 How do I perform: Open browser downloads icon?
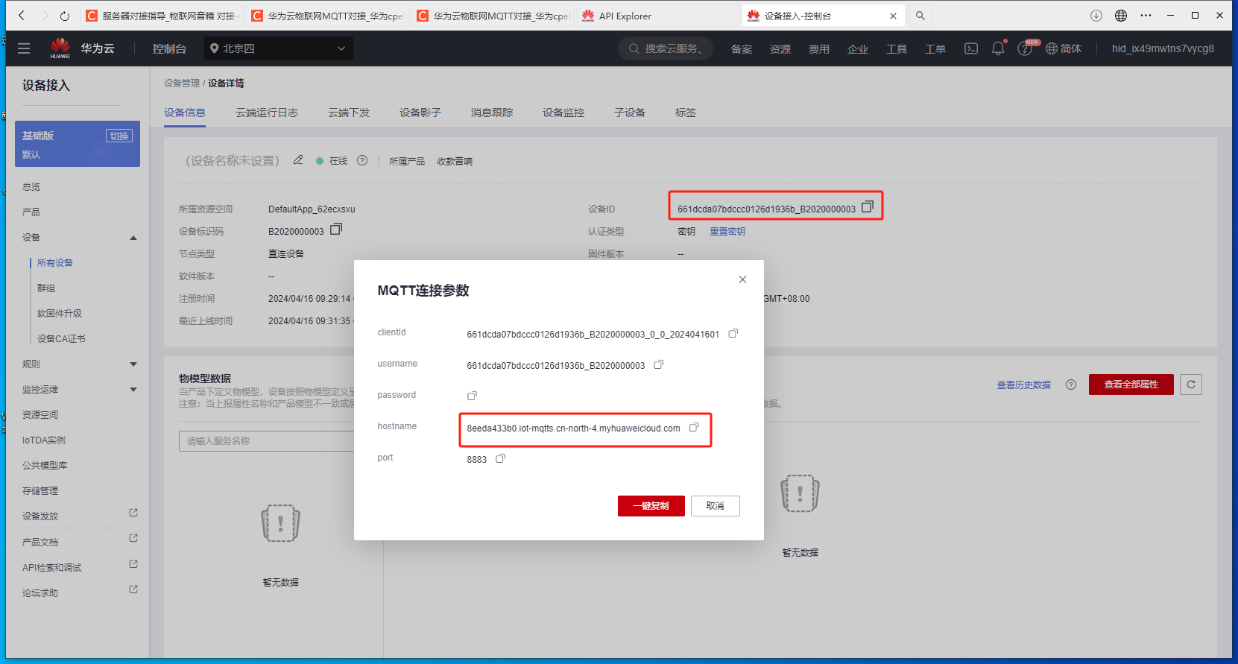pos(1096,16)
